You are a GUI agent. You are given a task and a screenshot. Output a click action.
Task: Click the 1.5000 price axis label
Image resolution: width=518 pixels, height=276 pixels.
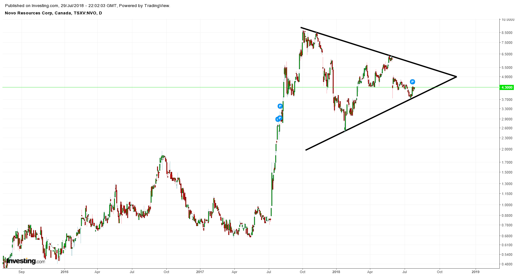(507, 172)
